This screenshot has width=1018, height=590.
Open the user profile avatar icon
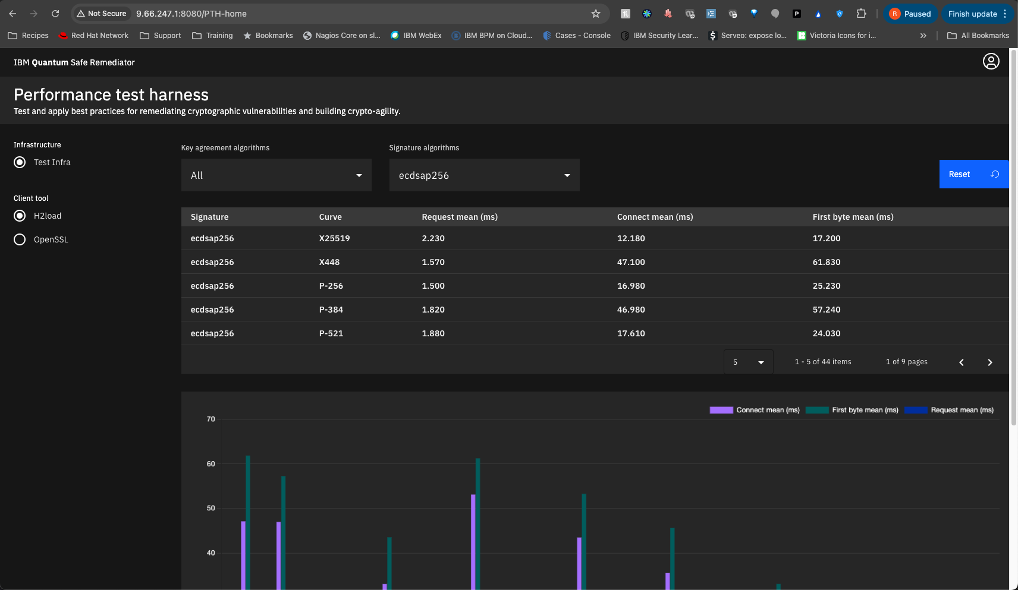point(991,62)
